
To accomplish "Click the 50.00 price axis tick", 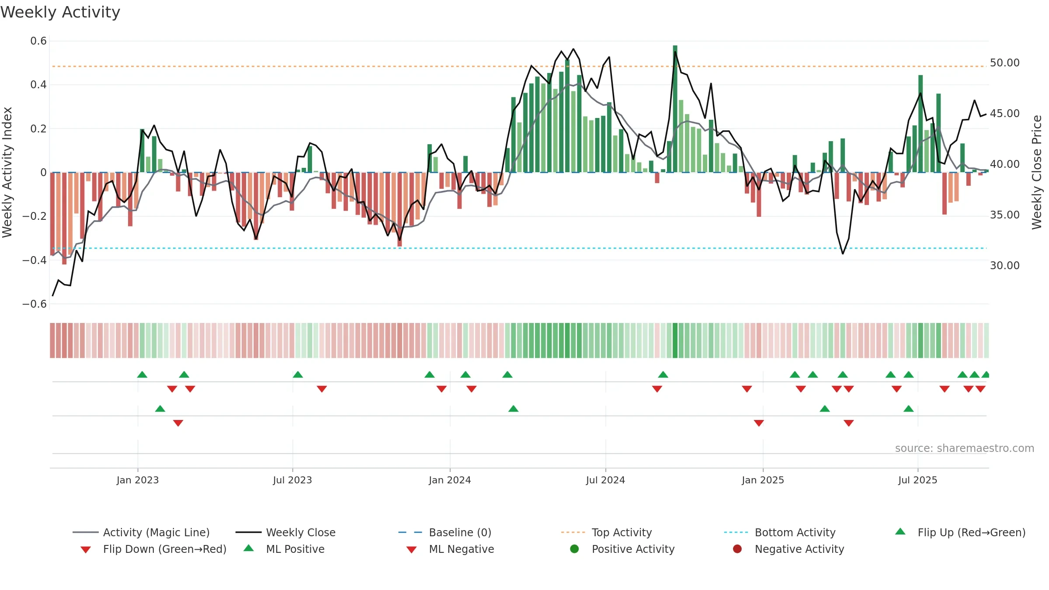I will (1005, 63).
